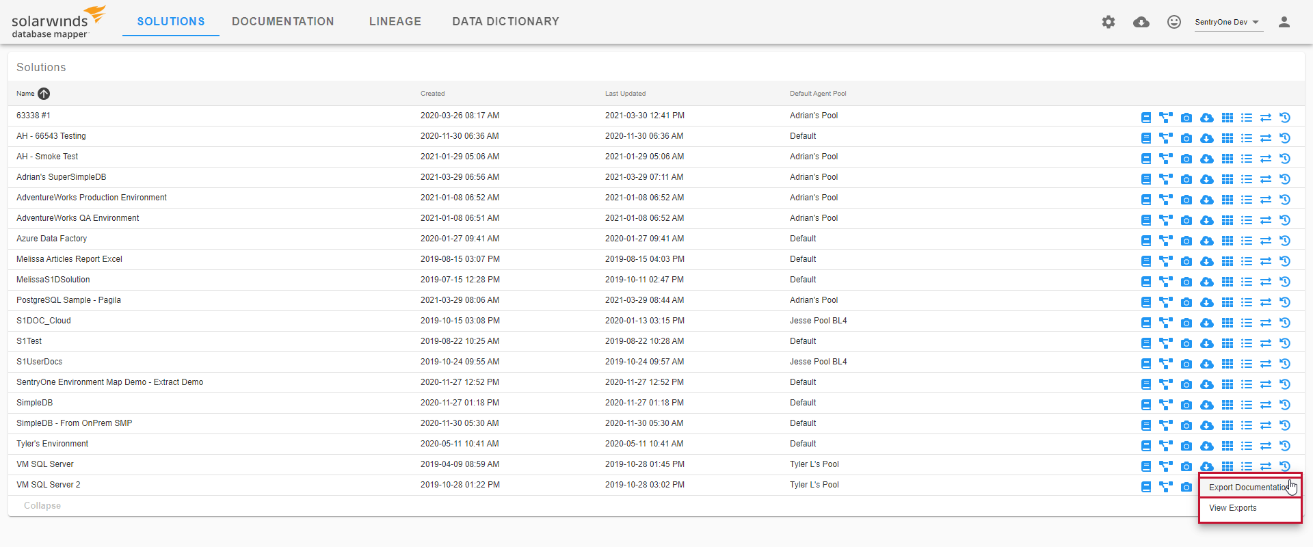Click lineage diagram icon for VM SQL Server row

[1166, 466]
